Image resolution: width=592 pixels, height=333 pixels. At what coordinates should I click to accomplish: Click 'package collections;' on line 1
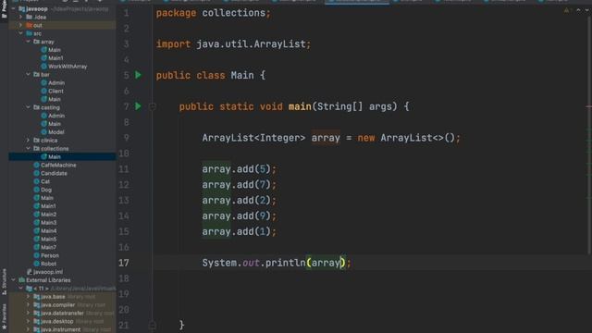click(214, 13)
